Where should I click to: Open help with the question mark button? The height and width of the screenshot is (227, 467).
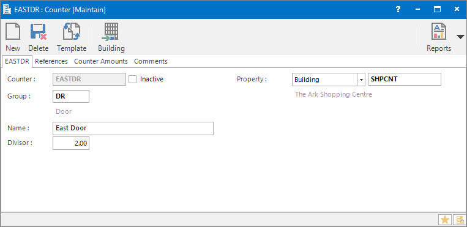(x=398, y=9)
